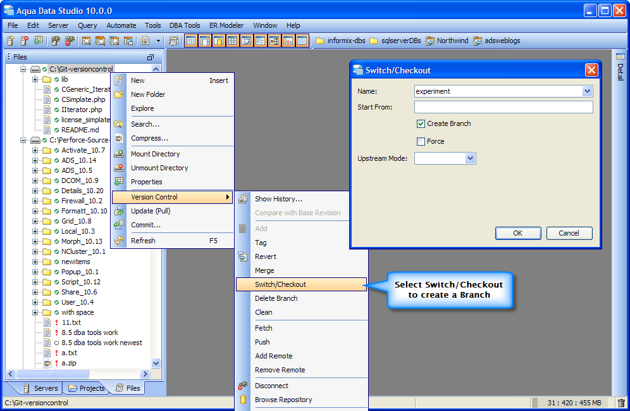Open the Name combo box dropdown arrow

(x=587, y=91)
